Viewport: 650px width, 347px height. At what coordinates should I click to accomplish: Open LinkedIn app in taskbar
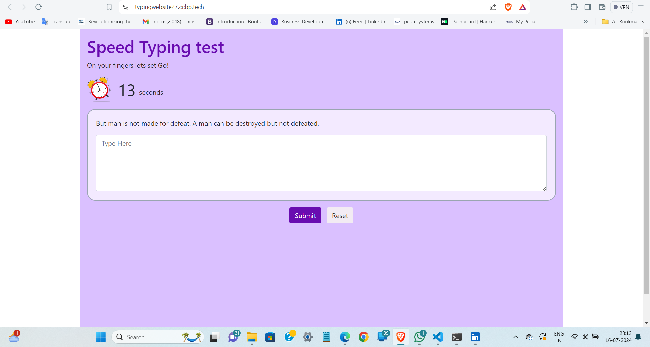point(475,337)
